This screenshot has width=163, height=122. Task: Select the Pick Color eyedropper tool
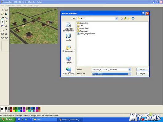point(2,18)
